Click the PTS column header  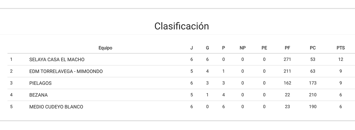[341, 48]
